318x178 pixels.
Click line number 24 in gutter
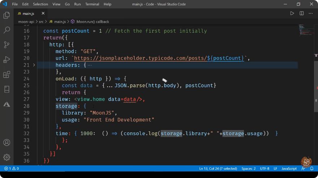point(26,79)
